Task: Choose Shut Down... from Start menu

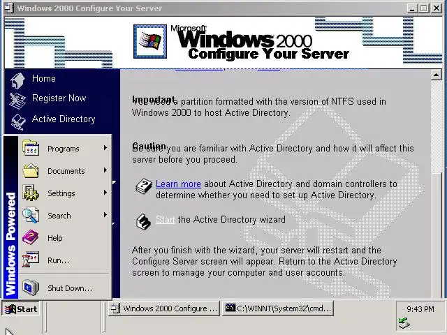Action: point(65,288)
